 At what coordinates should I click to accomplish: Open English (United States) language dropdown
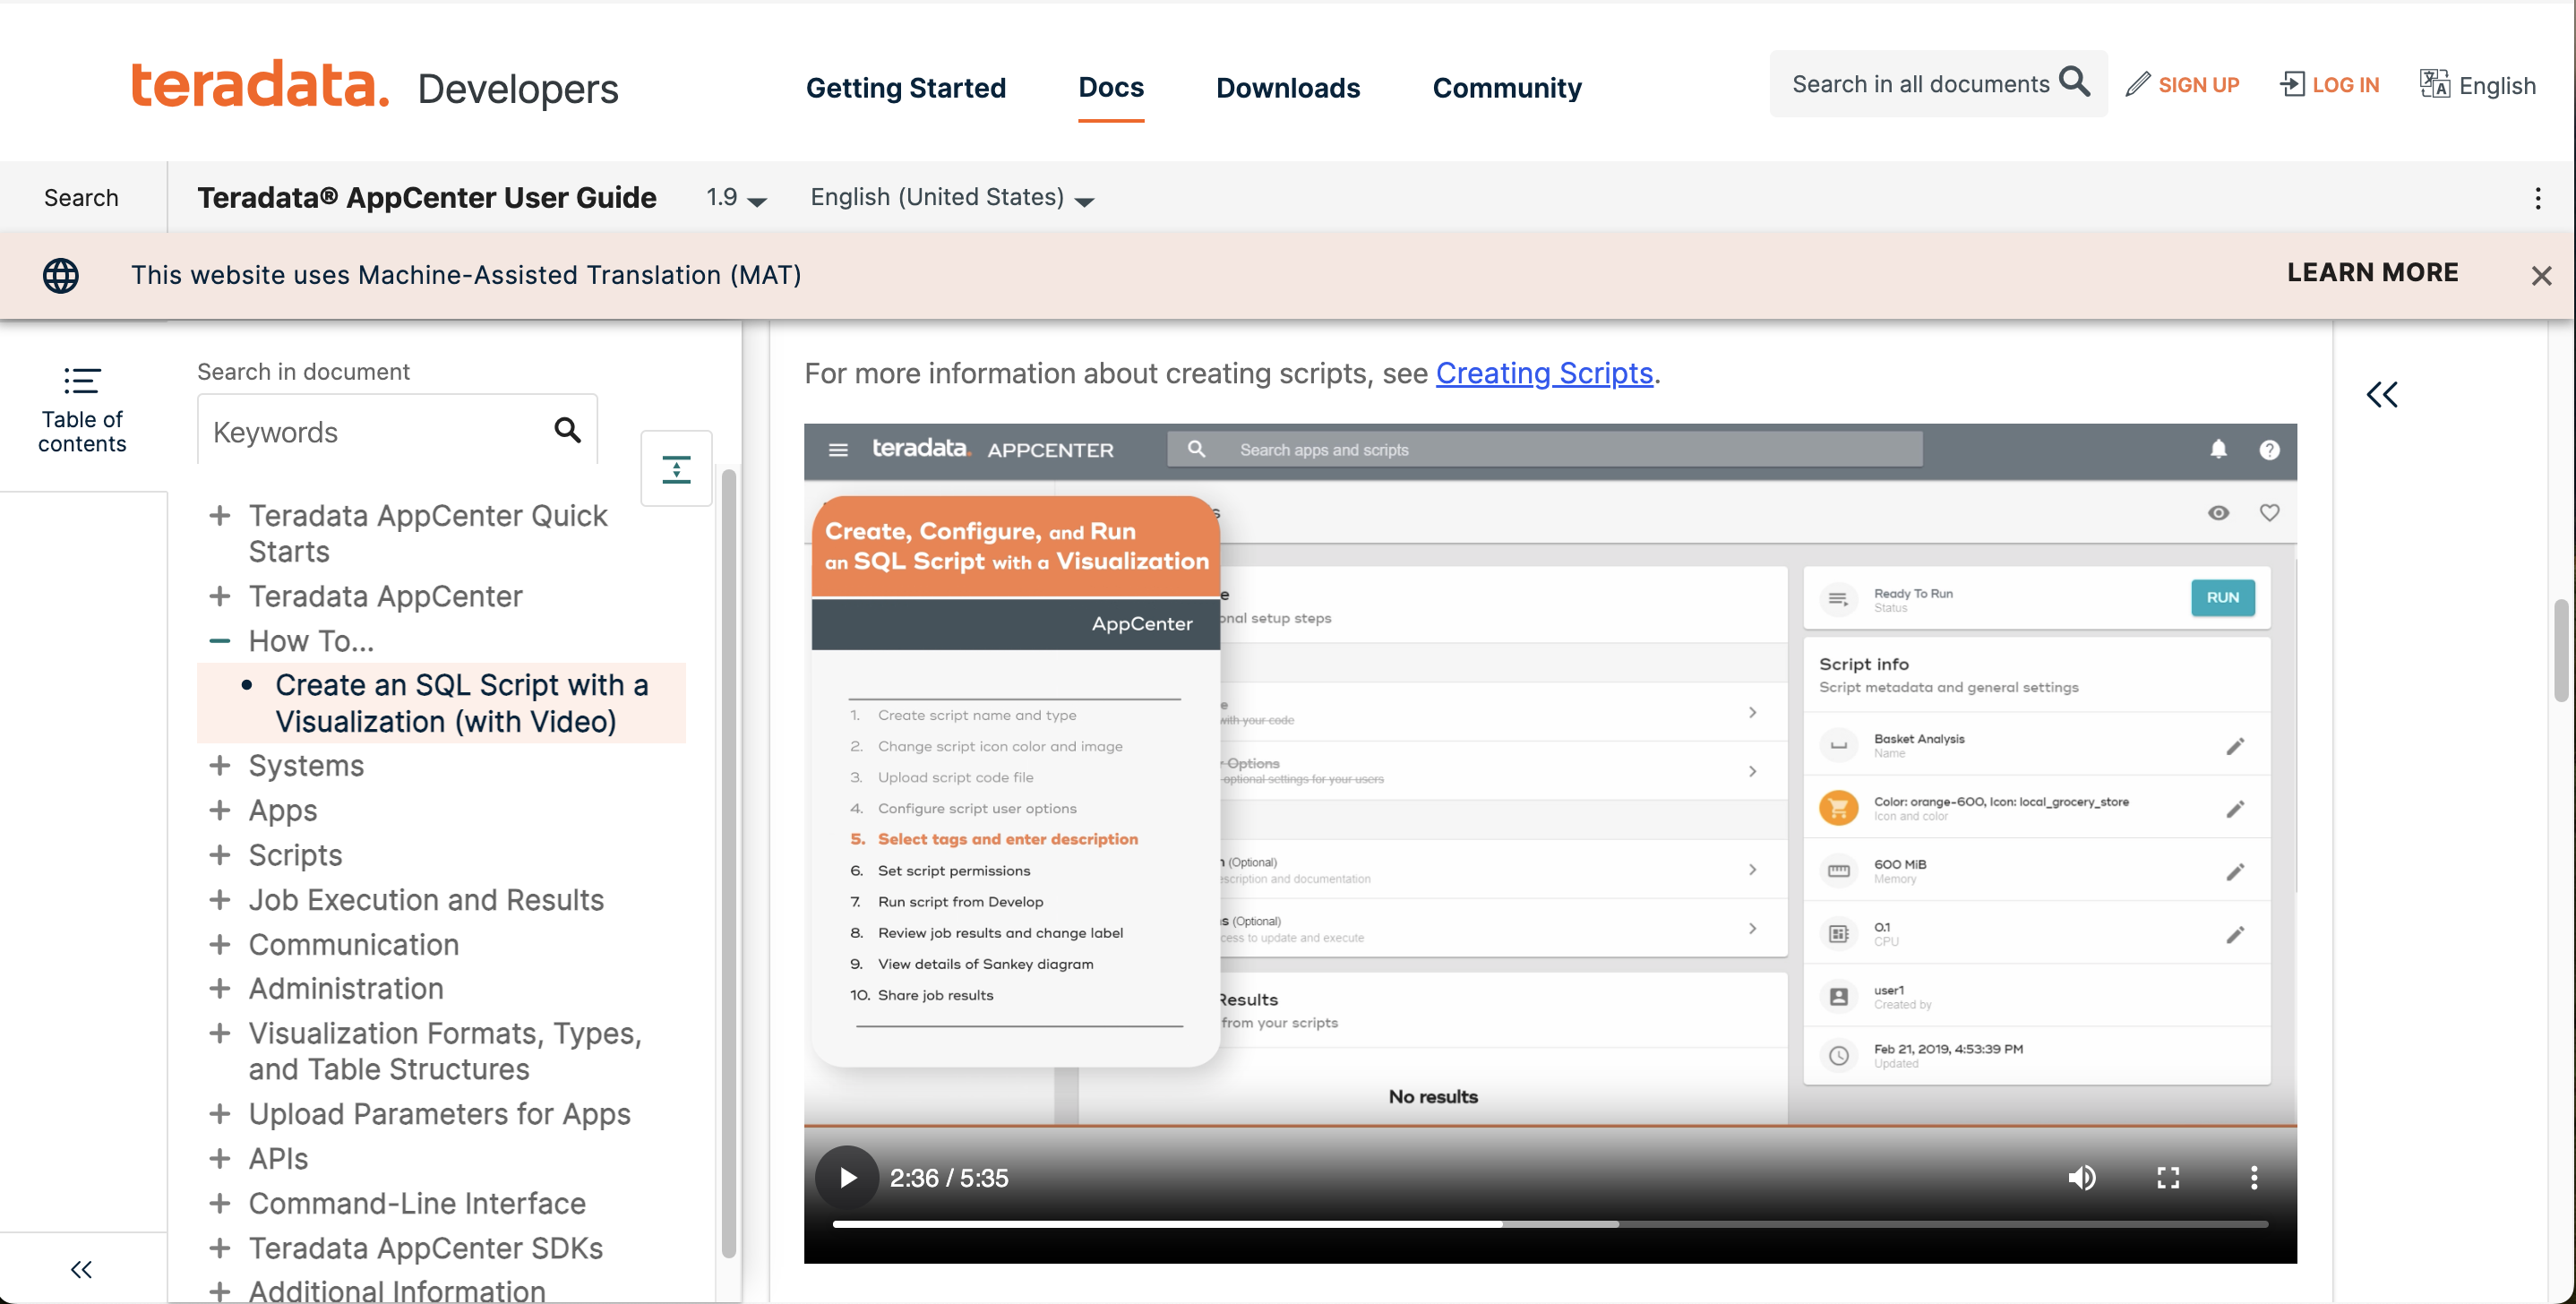click(951, 198)
